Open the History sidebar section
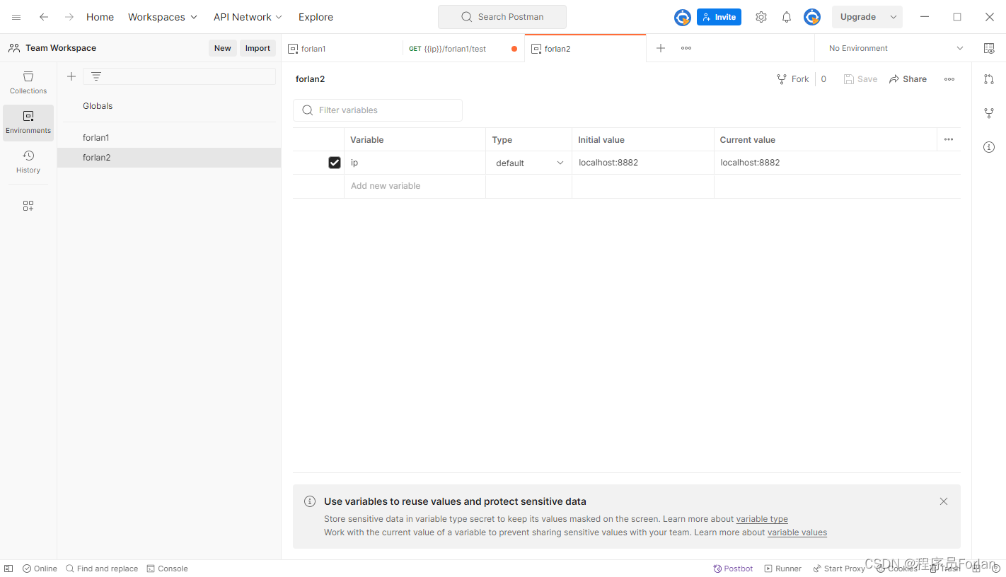 (28, 162)
